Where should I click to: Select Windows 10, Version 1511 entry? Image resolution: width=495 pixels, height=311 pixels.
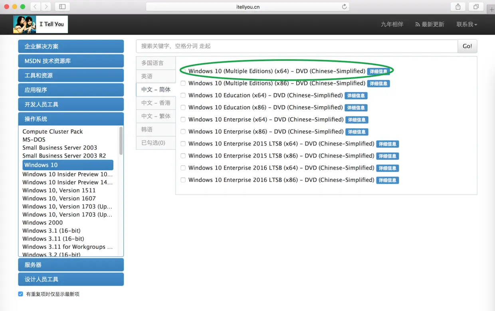point(59,190)
